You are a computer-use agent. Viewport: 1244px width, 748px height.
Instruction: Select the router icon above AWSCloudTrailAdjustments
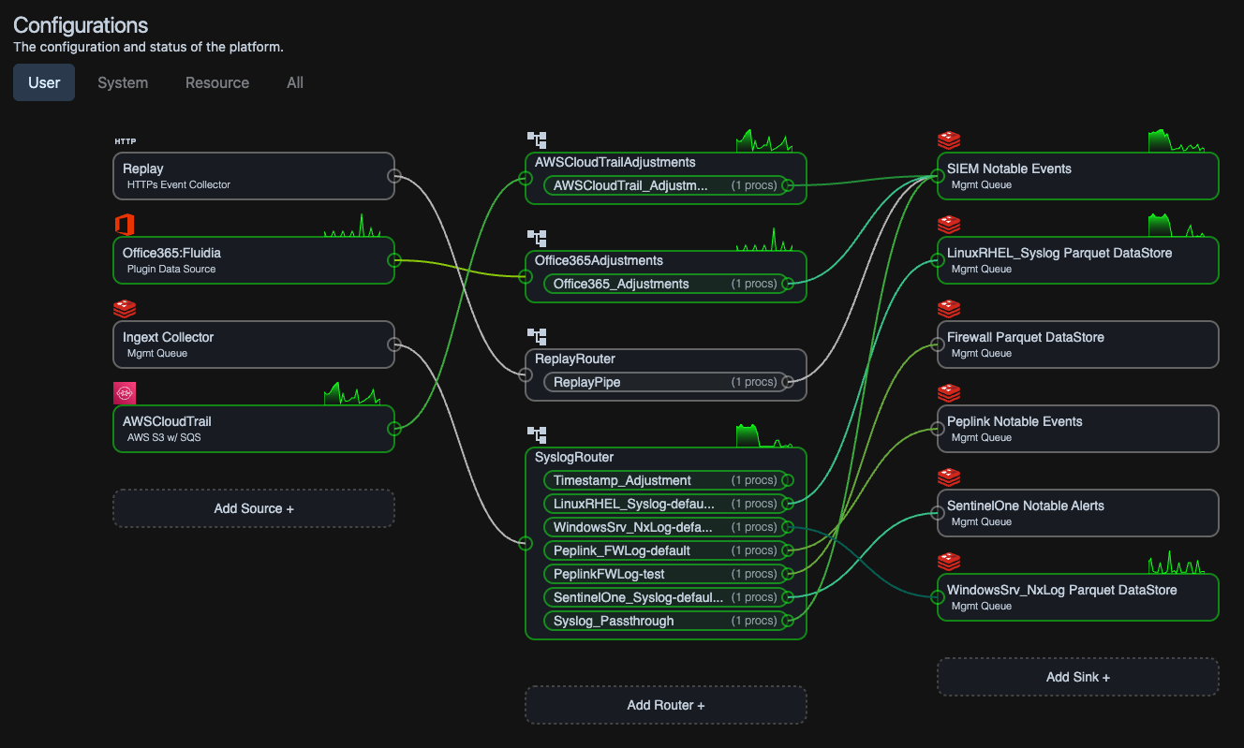(x=537, y=139)
